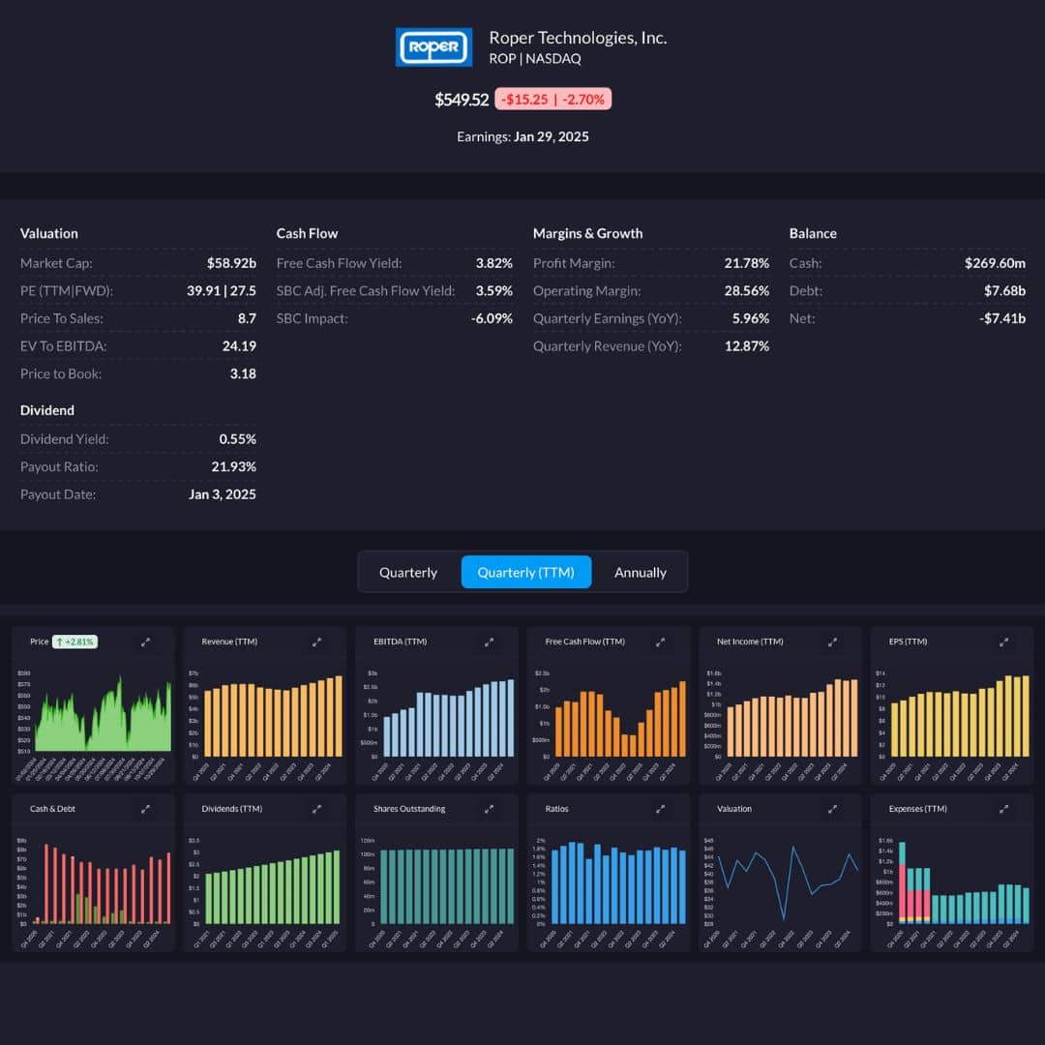This screenshot has height=1045, width=1045.
Task: Click the SBC Impact: label
Action: (312, 318)
